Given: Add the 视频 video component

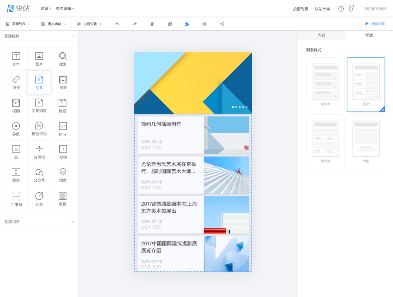Looking at the screenshot, I should [16, 105].
